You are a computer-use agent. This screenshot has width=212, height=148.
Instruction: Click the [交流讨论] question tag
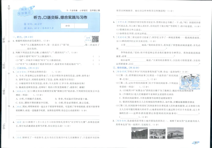(x=122, y=37)
